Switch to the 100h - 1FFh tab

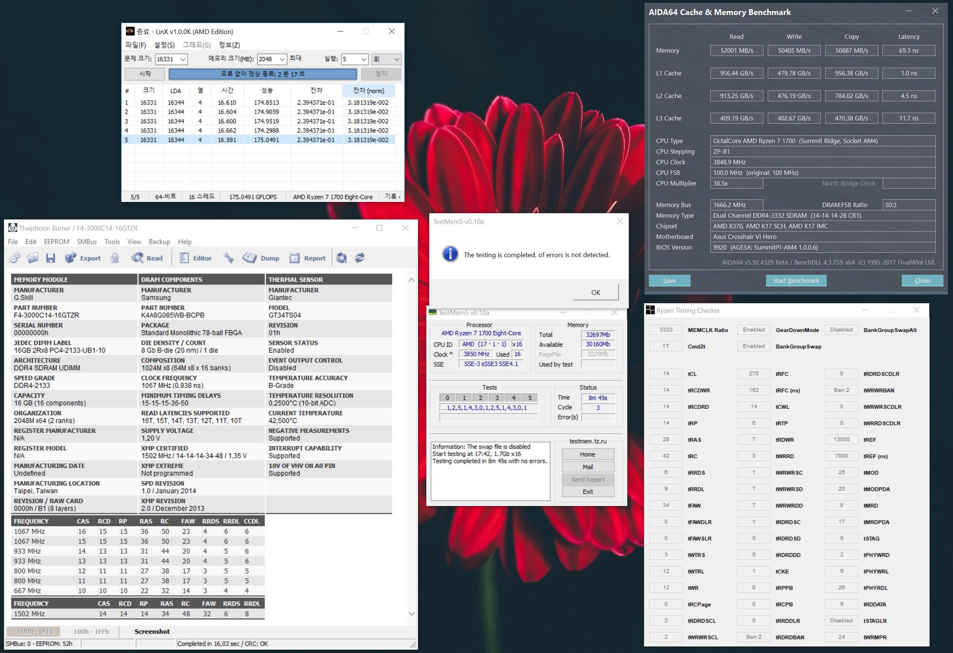[91, 631]
